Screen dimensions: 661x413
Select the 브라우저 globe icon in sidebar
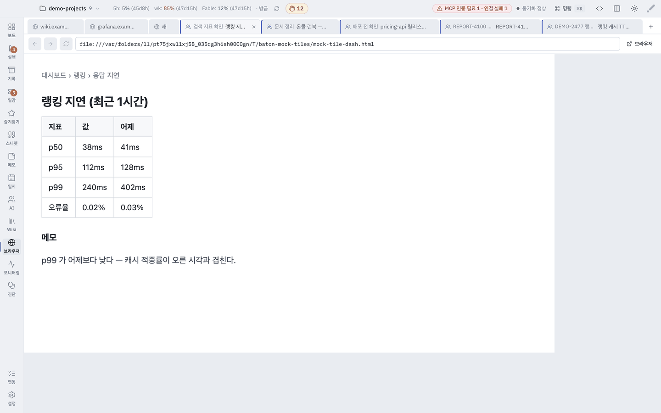[11, 246]
